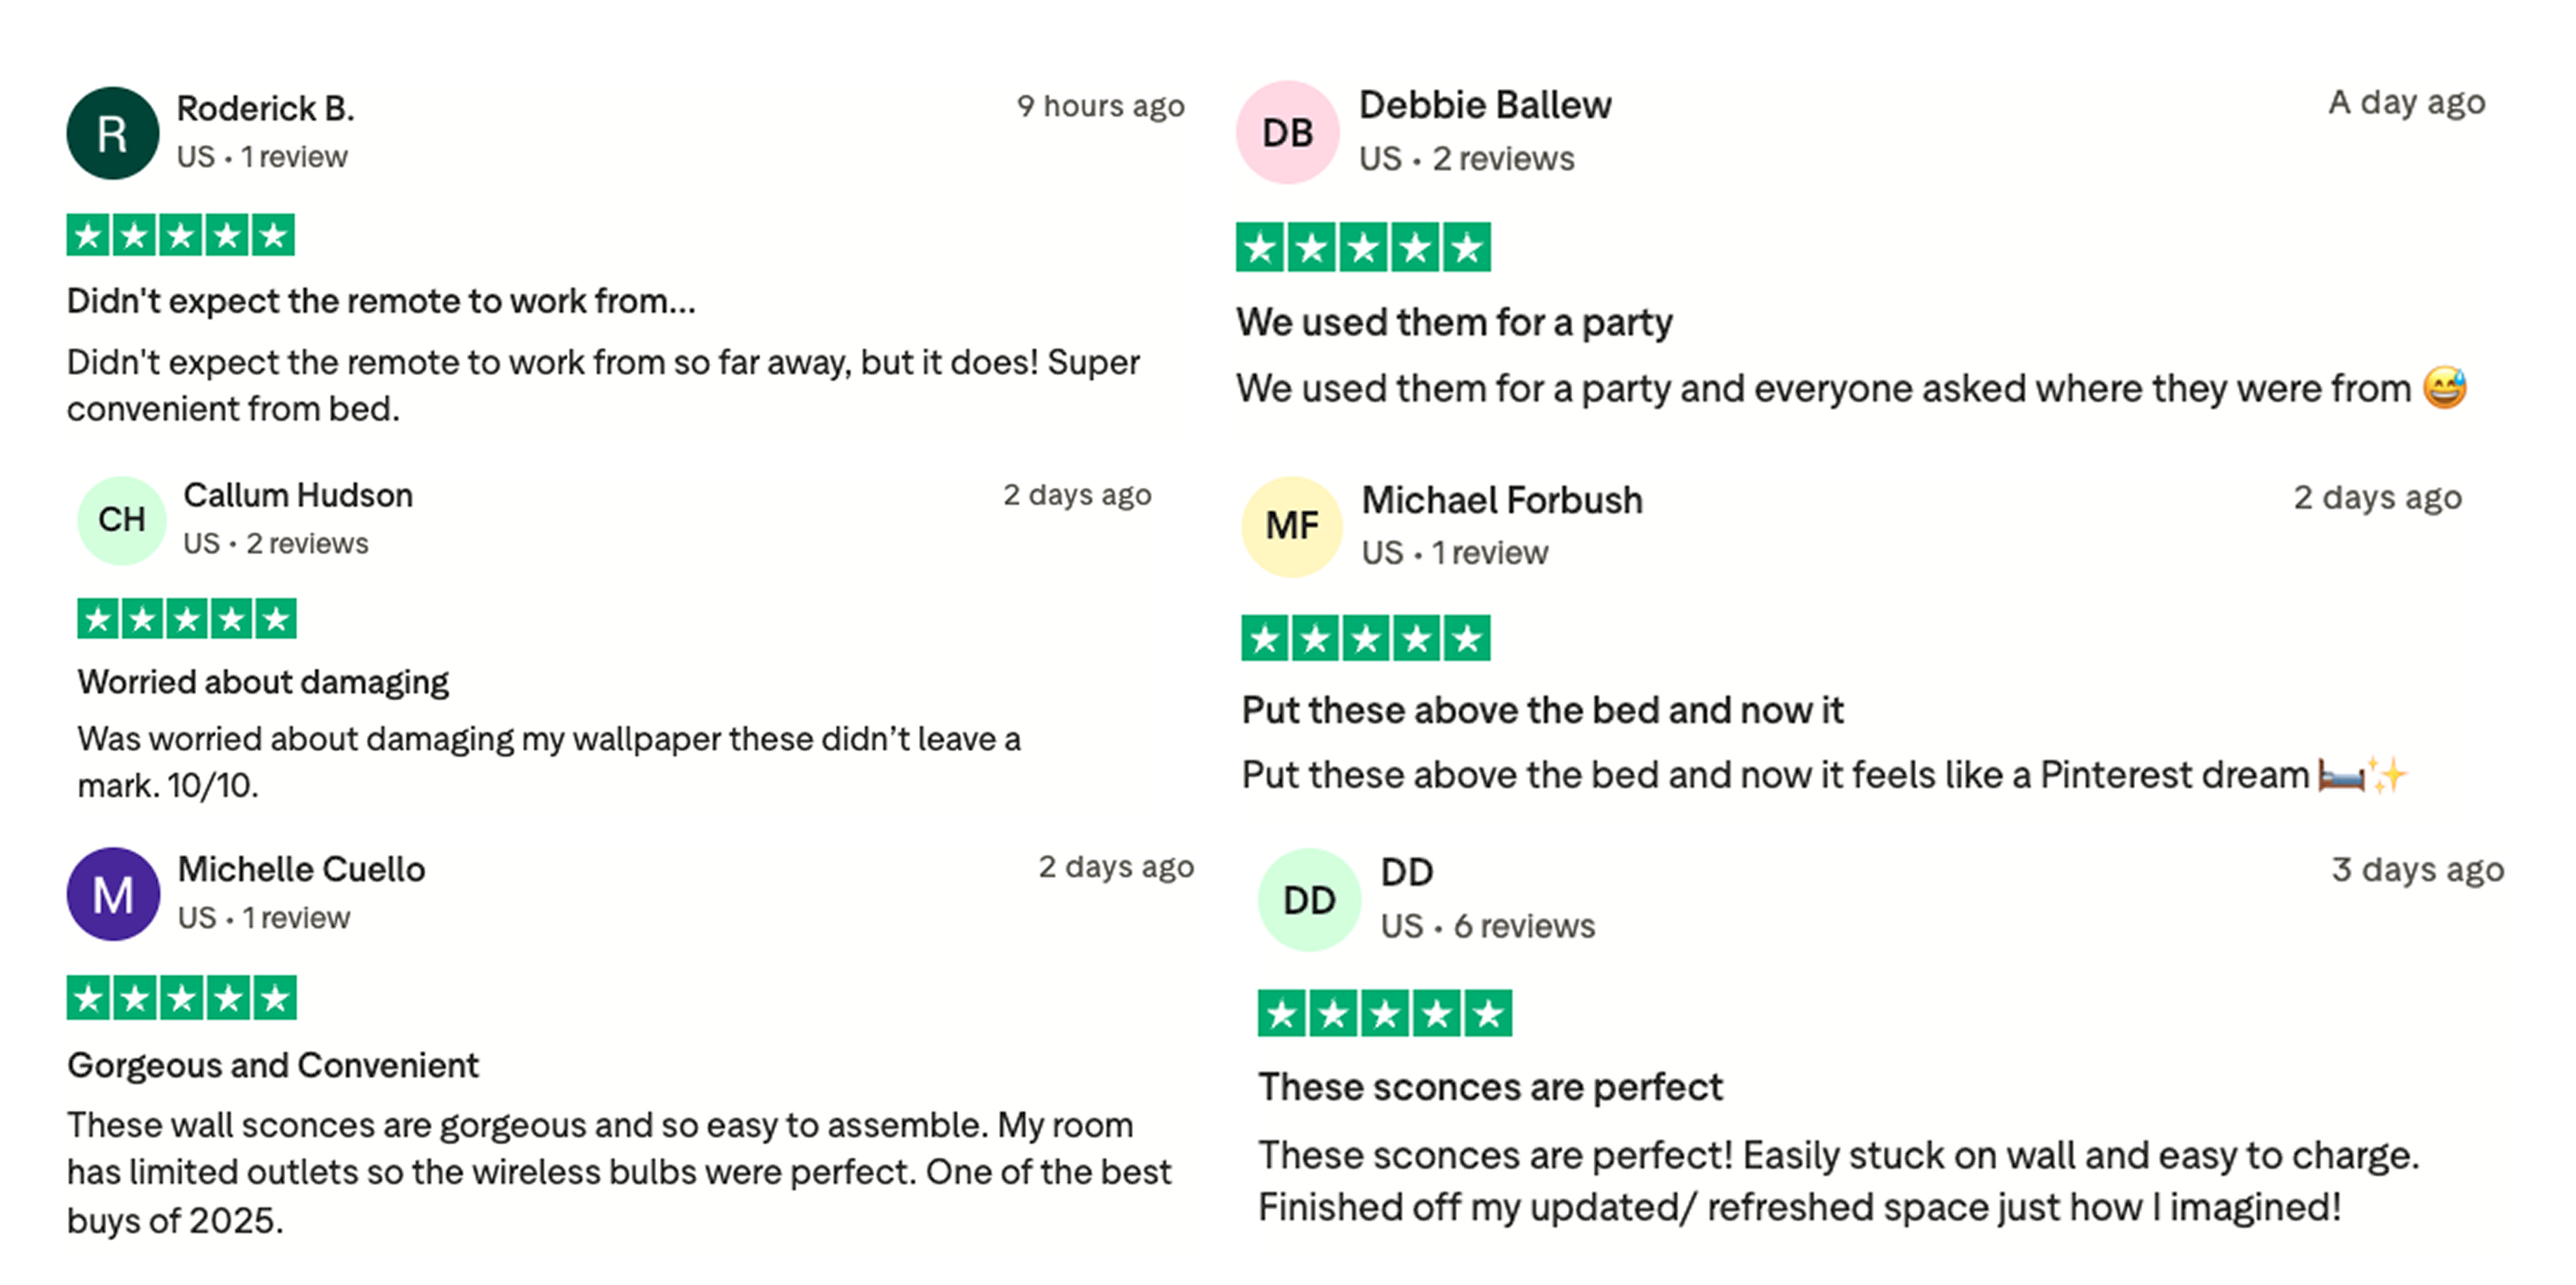2576x1285 pixels.
Task: Click the 9 hours ago timestamp
Action: tap(1101, 106)
